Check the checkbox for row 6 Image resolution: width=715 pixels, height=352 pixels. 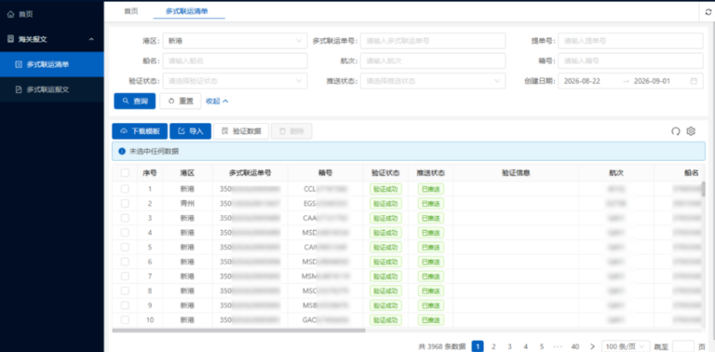[125, 262]
